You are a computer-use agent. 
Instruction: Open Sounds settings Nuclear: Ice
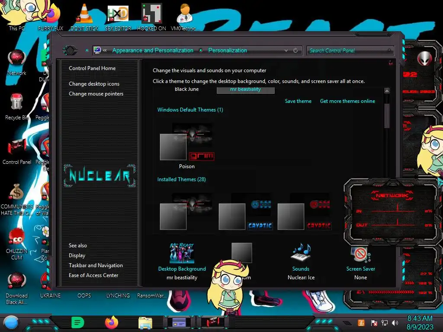(x=301, y=262)
